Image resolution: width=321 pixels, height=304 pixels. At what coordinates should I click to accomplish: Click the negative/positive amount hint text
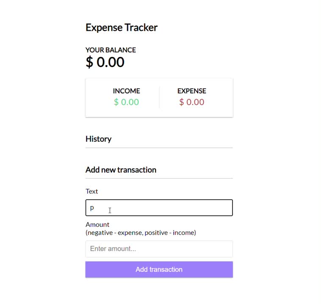(141, 233)
